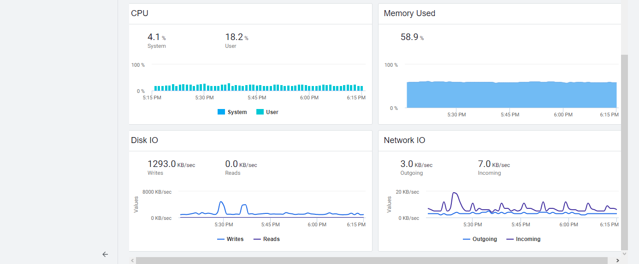The width and height of the screenshot is (639, 264).
Task: Click the horizontal scrollbar right arrow
Action: point(617,261)
